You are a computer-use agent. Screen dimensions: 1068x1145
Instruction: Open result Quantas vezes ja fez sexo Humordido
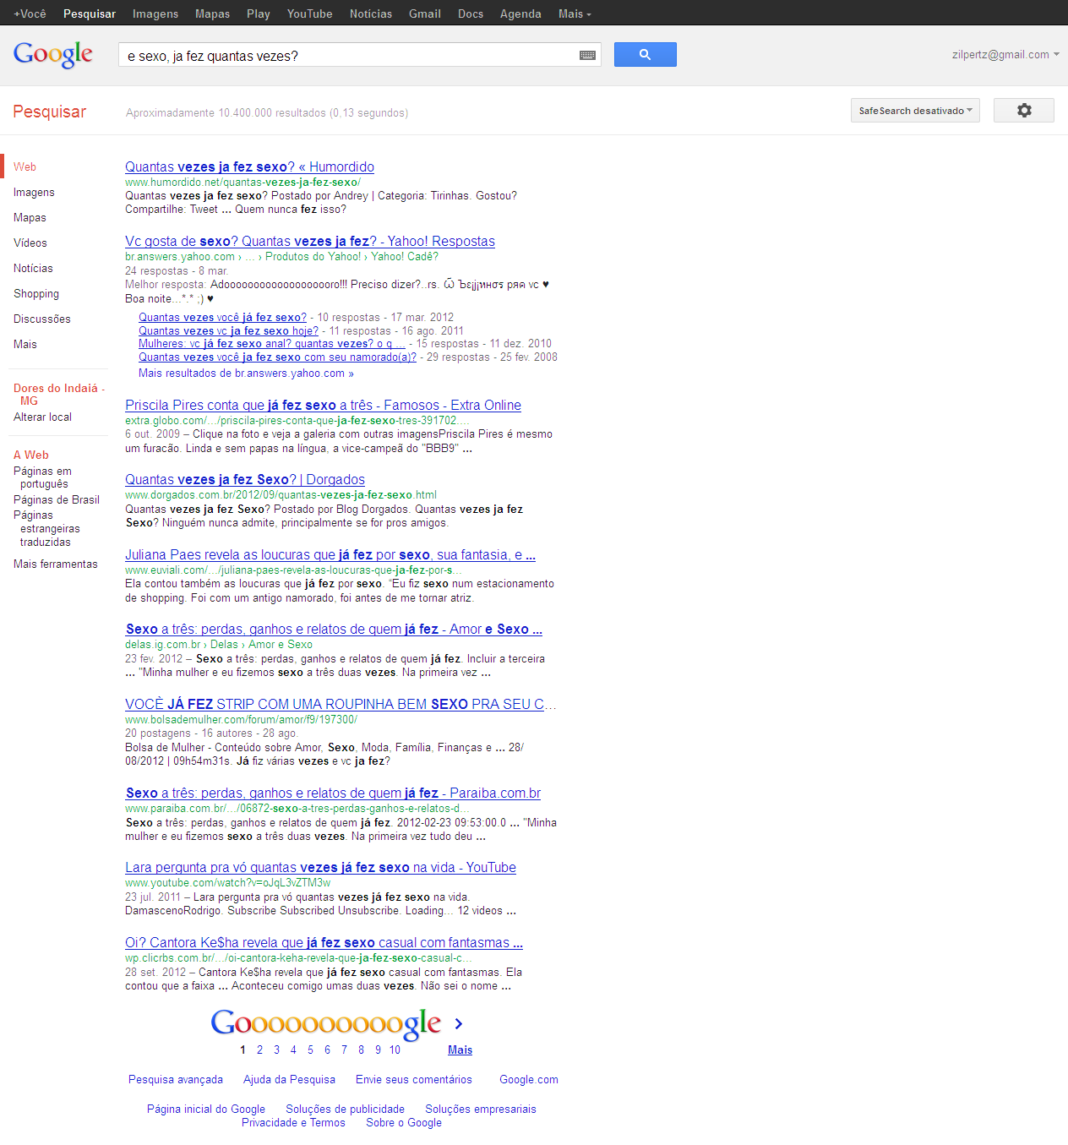[x=249, y=166]
